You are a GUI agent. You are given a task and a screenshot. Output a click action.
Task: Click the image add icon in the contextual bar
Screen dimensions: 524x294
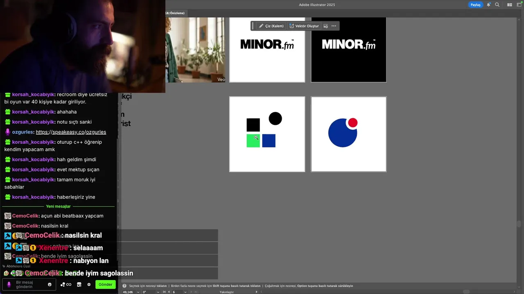coord(325,26)
